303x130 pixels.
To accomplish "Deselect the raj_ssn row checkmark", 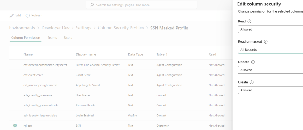I will tap(15, 126).
